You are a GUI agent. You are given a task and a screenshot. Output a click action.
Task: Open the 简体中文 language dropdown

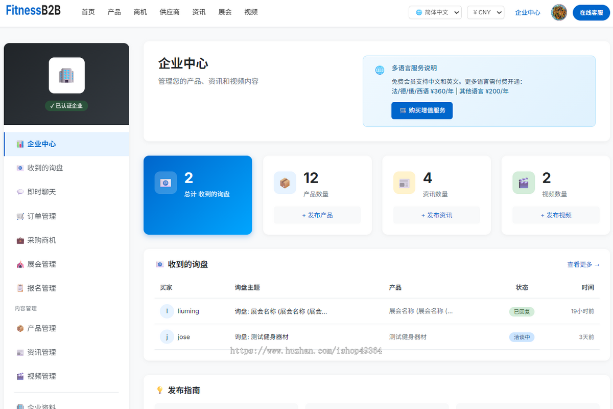click(x=435, y=12)
